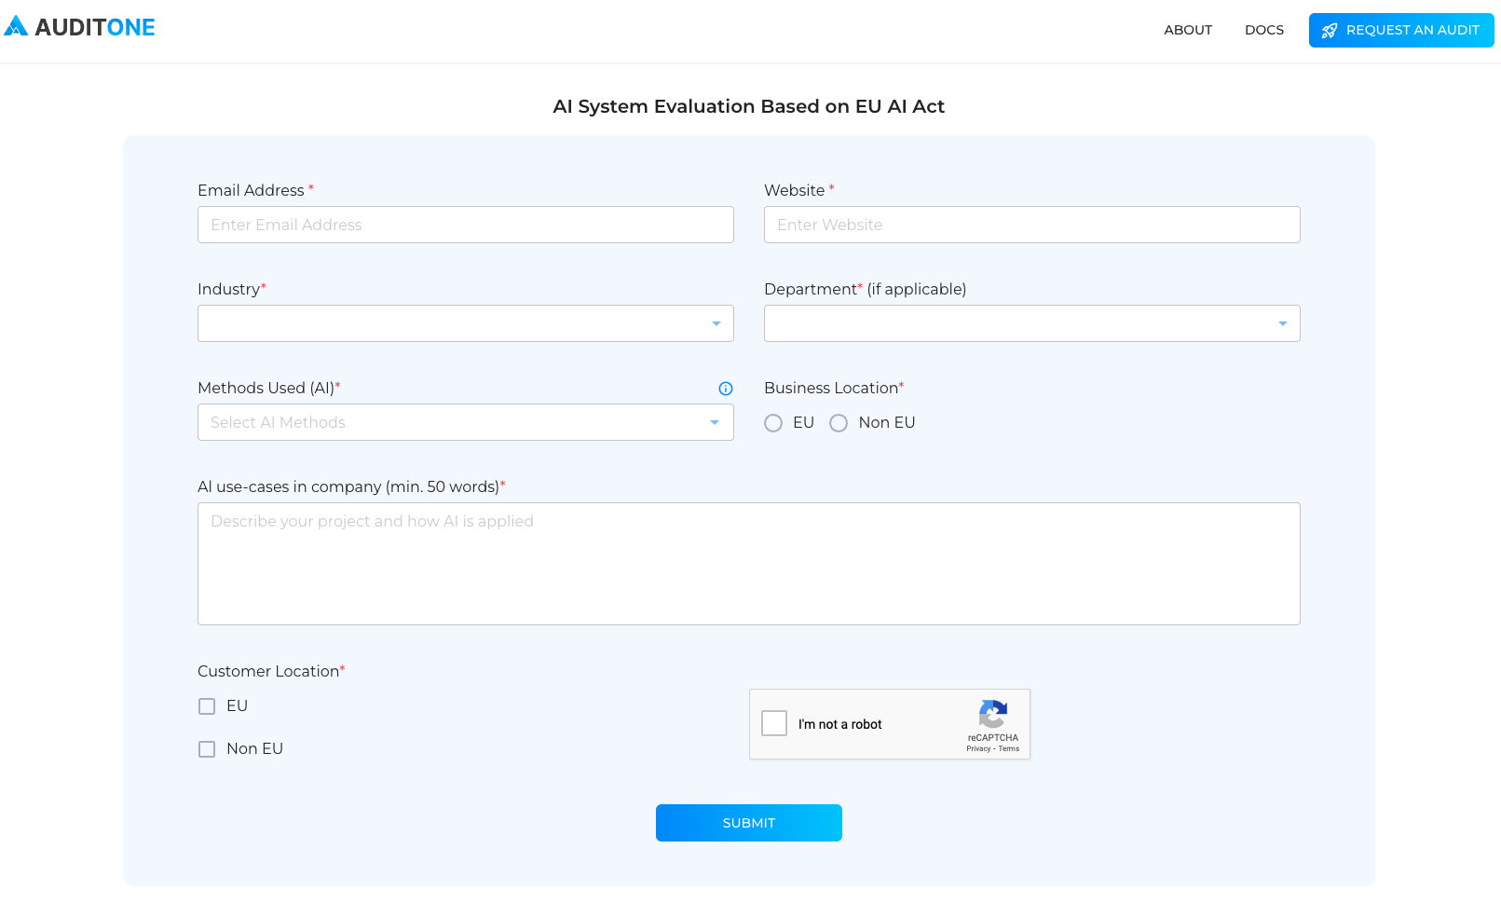Click into the Enter Website field
The width and height of the screenshot is (1501, 917).
coord(1031,225)
